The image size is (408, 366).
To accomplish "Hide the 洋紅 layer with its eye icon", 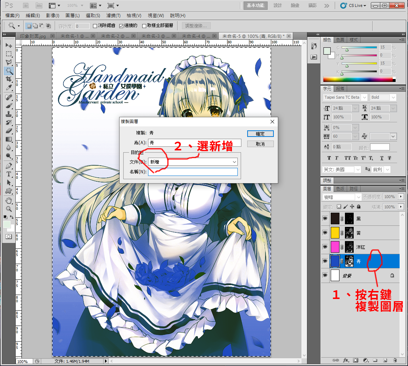I will [325, 247].
